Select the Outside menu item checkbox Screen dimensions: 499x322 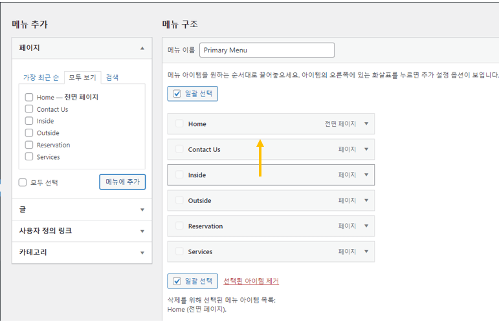point(179,200)
